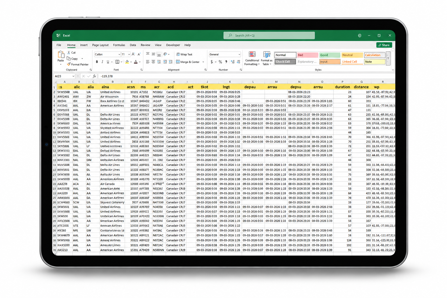Expand the Name Box dropdown arrow
Viewport: 447px width, 298px height.
point(73,76)
